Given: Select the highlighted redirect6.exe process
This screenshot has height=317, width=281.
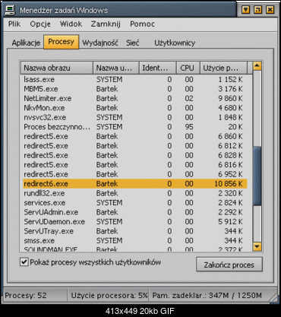Looking at the screenshot, I should 134,184.
